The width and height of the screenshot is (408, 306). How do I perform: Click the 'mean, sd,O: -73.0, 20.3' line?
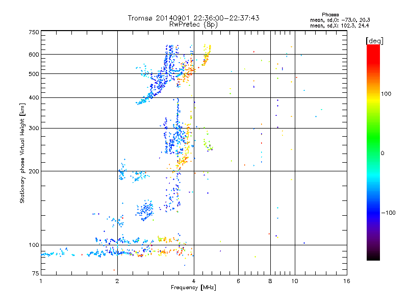pyautogui.click(x=340, y=20)
